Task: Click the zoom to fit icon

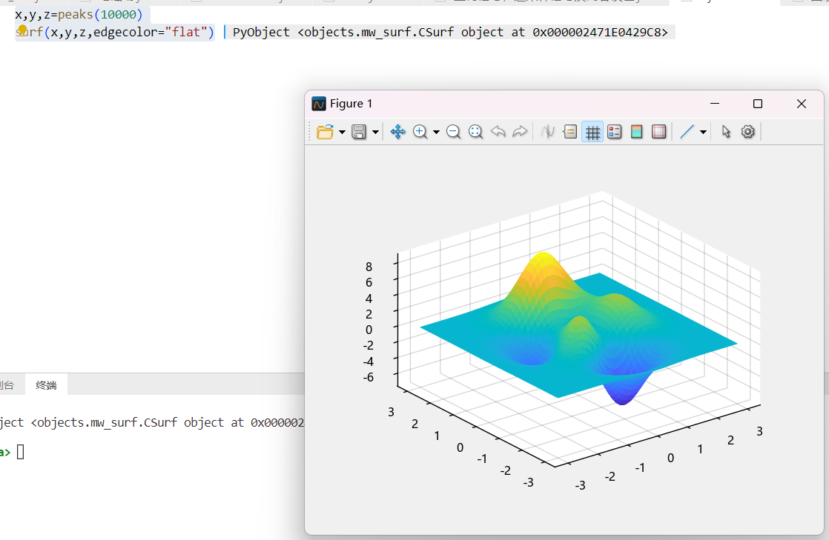Action: [x=475, y=132]
